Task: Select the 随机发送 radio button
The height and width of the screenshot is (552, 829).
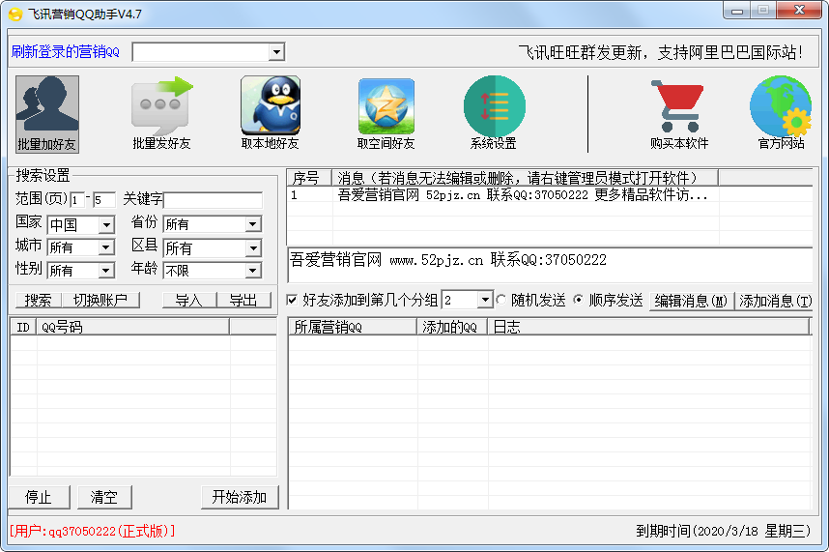Action: click(x=501, y=301)
